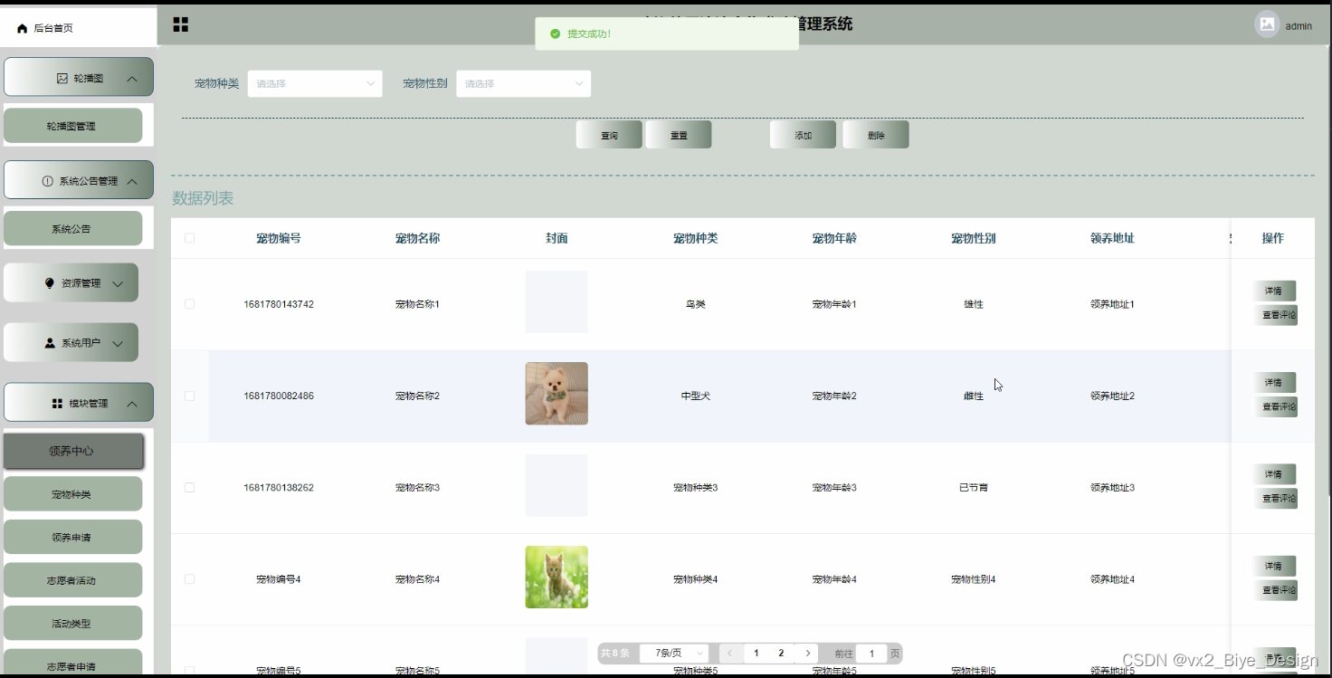Open 系统公告 menu item
1332x678 pixels.
(x=72, y=229)
